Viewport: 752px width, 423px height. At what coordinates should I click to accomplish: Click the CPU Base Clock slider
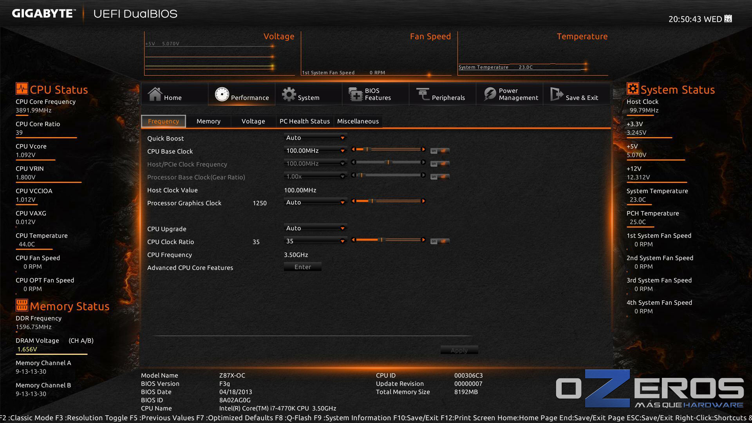click(x=388, y=149)
